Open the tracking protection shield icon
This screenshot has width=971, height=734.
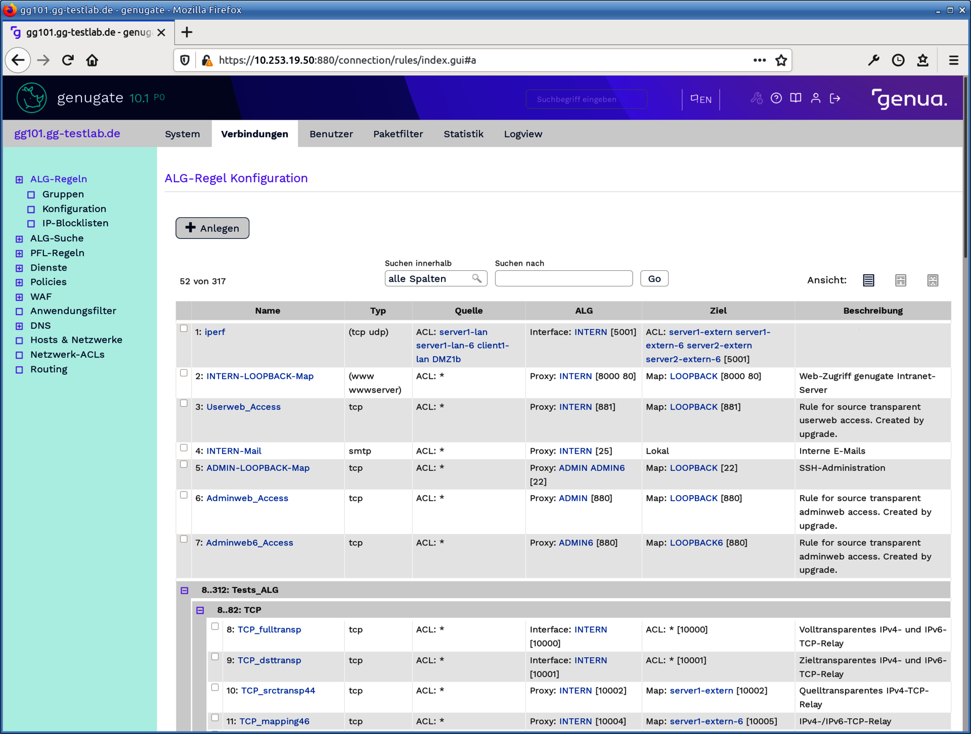185,60
